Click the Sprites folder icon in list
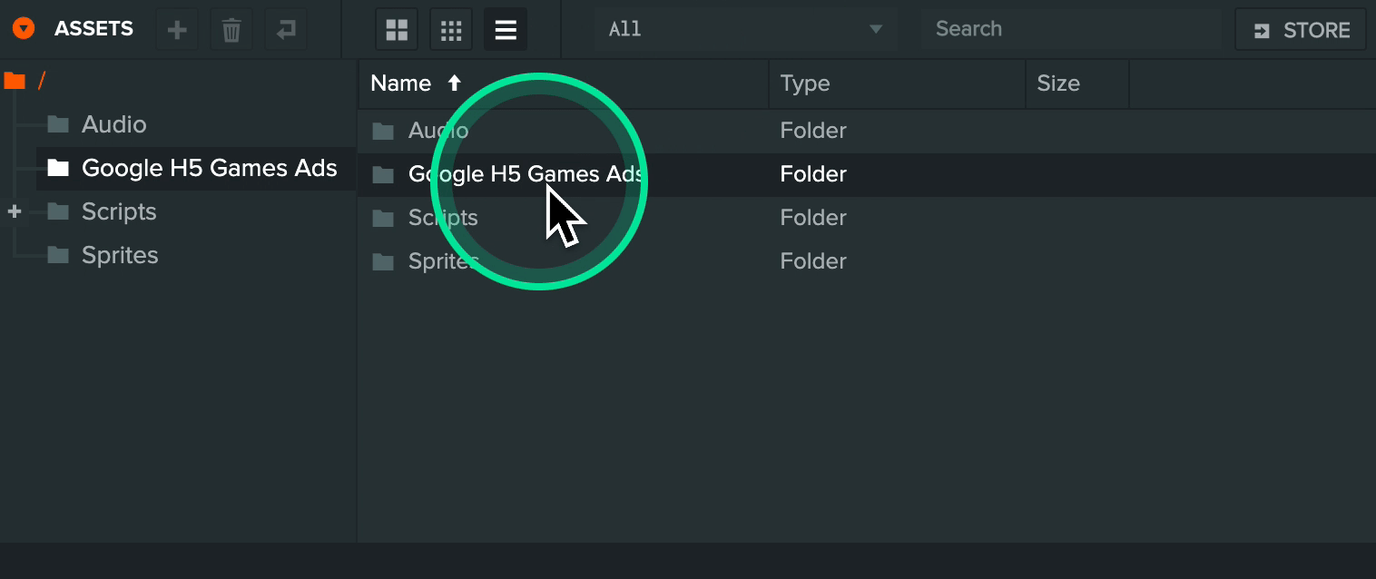 coord(383,261)
